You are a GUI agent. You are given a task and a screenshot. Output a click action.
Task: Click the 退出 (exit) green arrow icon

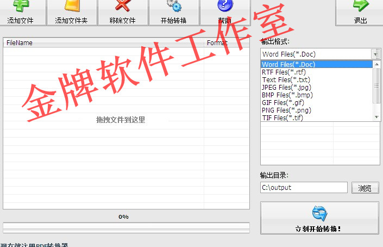(361, 5)
